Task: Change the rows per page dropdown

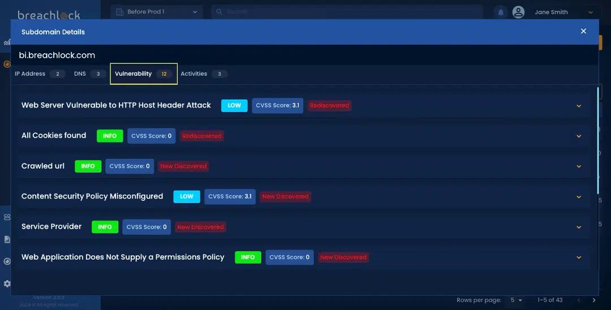Action: point(516,300)
